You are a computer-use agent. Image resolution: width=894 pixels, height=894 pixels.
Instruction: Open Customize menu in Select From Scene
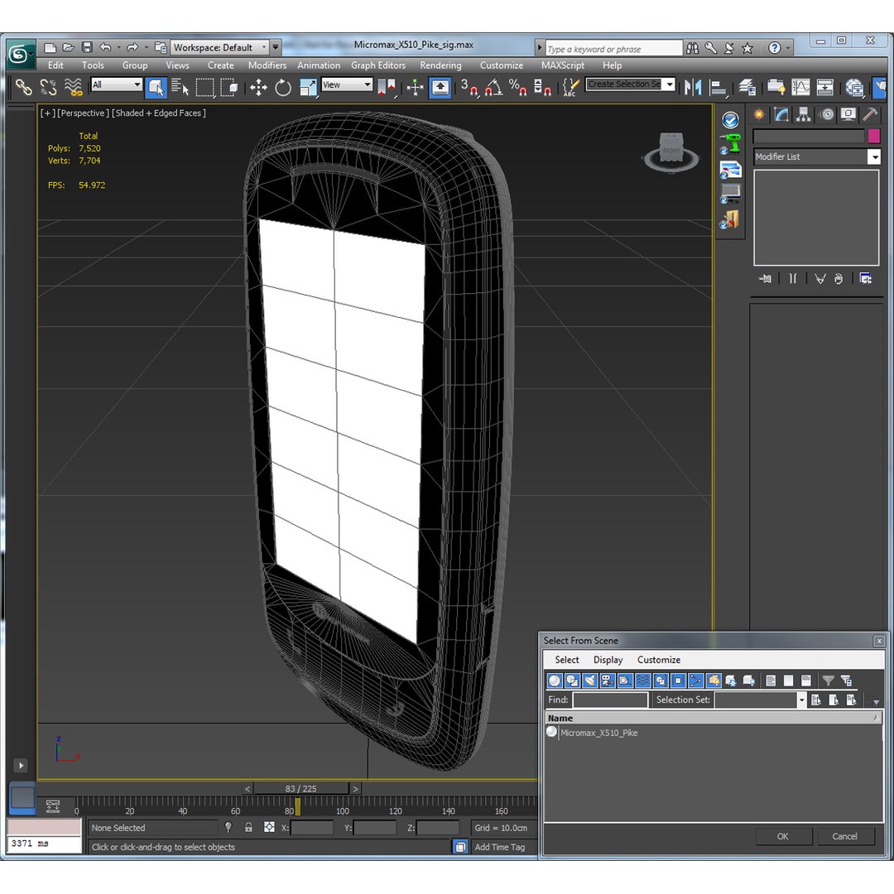pyautogui.click(x=659, y=660)
